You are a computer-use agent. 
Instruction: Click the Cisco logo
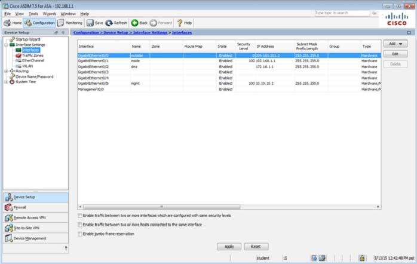[397, 19]
